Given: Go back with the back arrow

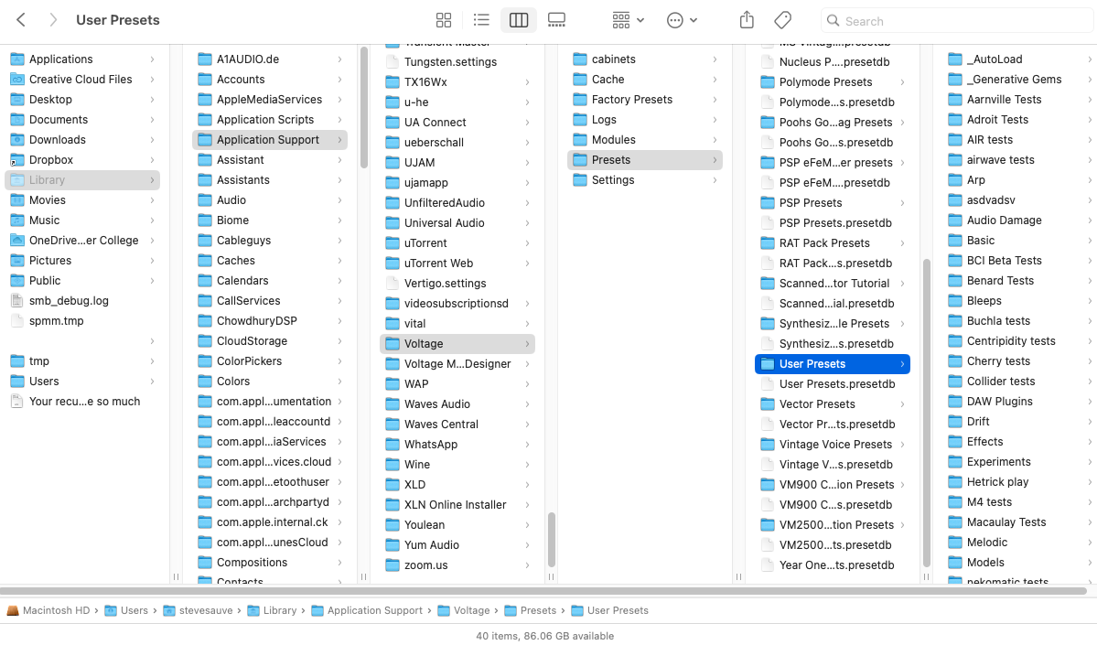Looking at the screenshot, I should (x=21, y=20).
